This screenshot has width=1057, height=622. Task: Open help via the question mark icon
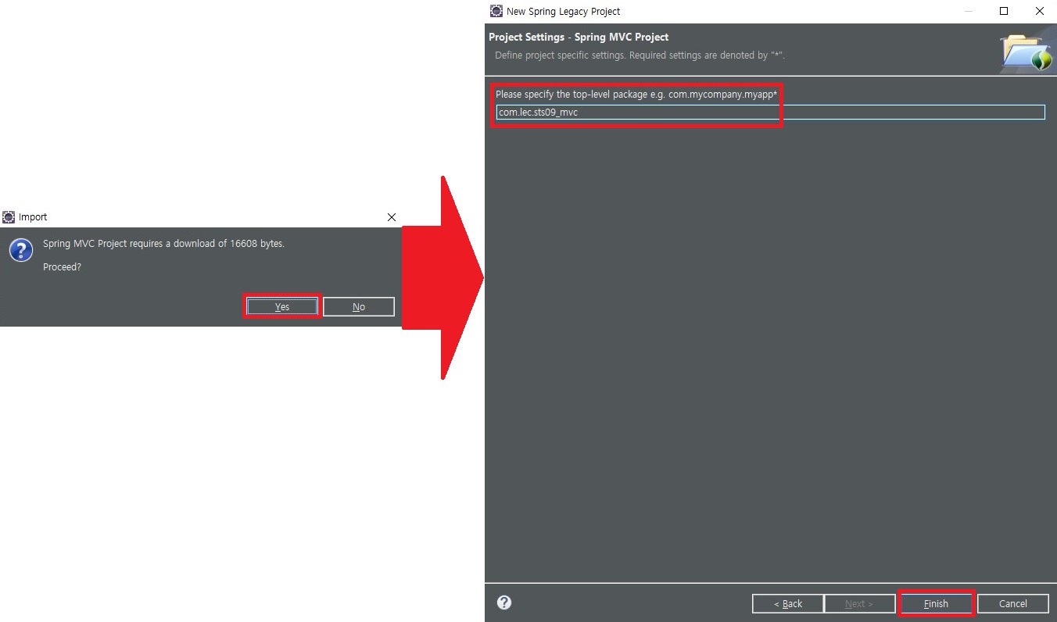[x=504, y=602]
